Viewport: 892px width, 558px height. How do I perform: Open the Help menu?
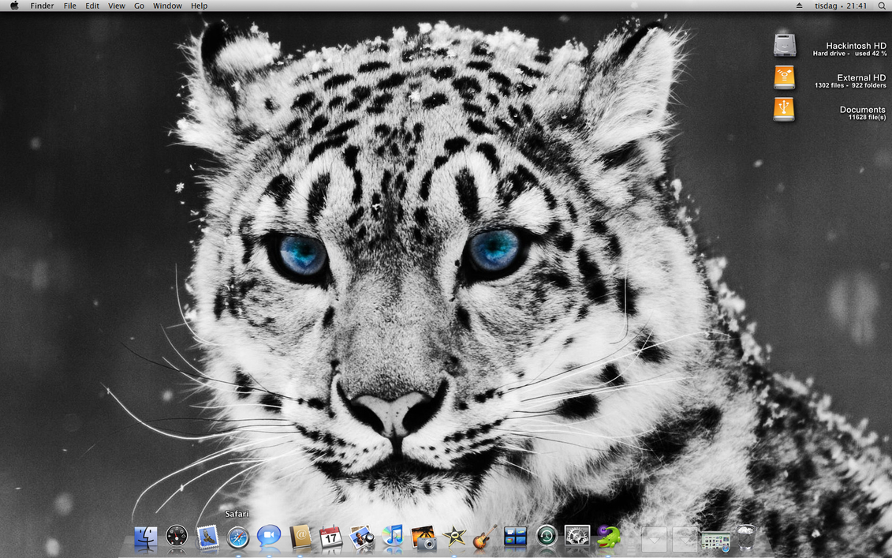pos(199,6)
